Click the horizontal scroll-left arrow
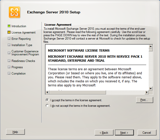Image resolution: width=160 pixels, height=140 pixels. (x=47, y=92)
